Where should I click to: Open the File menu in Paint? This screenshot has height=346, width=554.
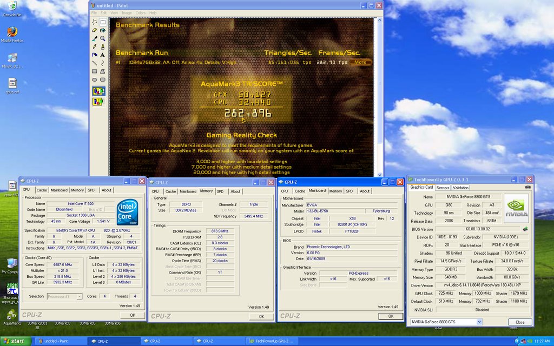[94, 13]
